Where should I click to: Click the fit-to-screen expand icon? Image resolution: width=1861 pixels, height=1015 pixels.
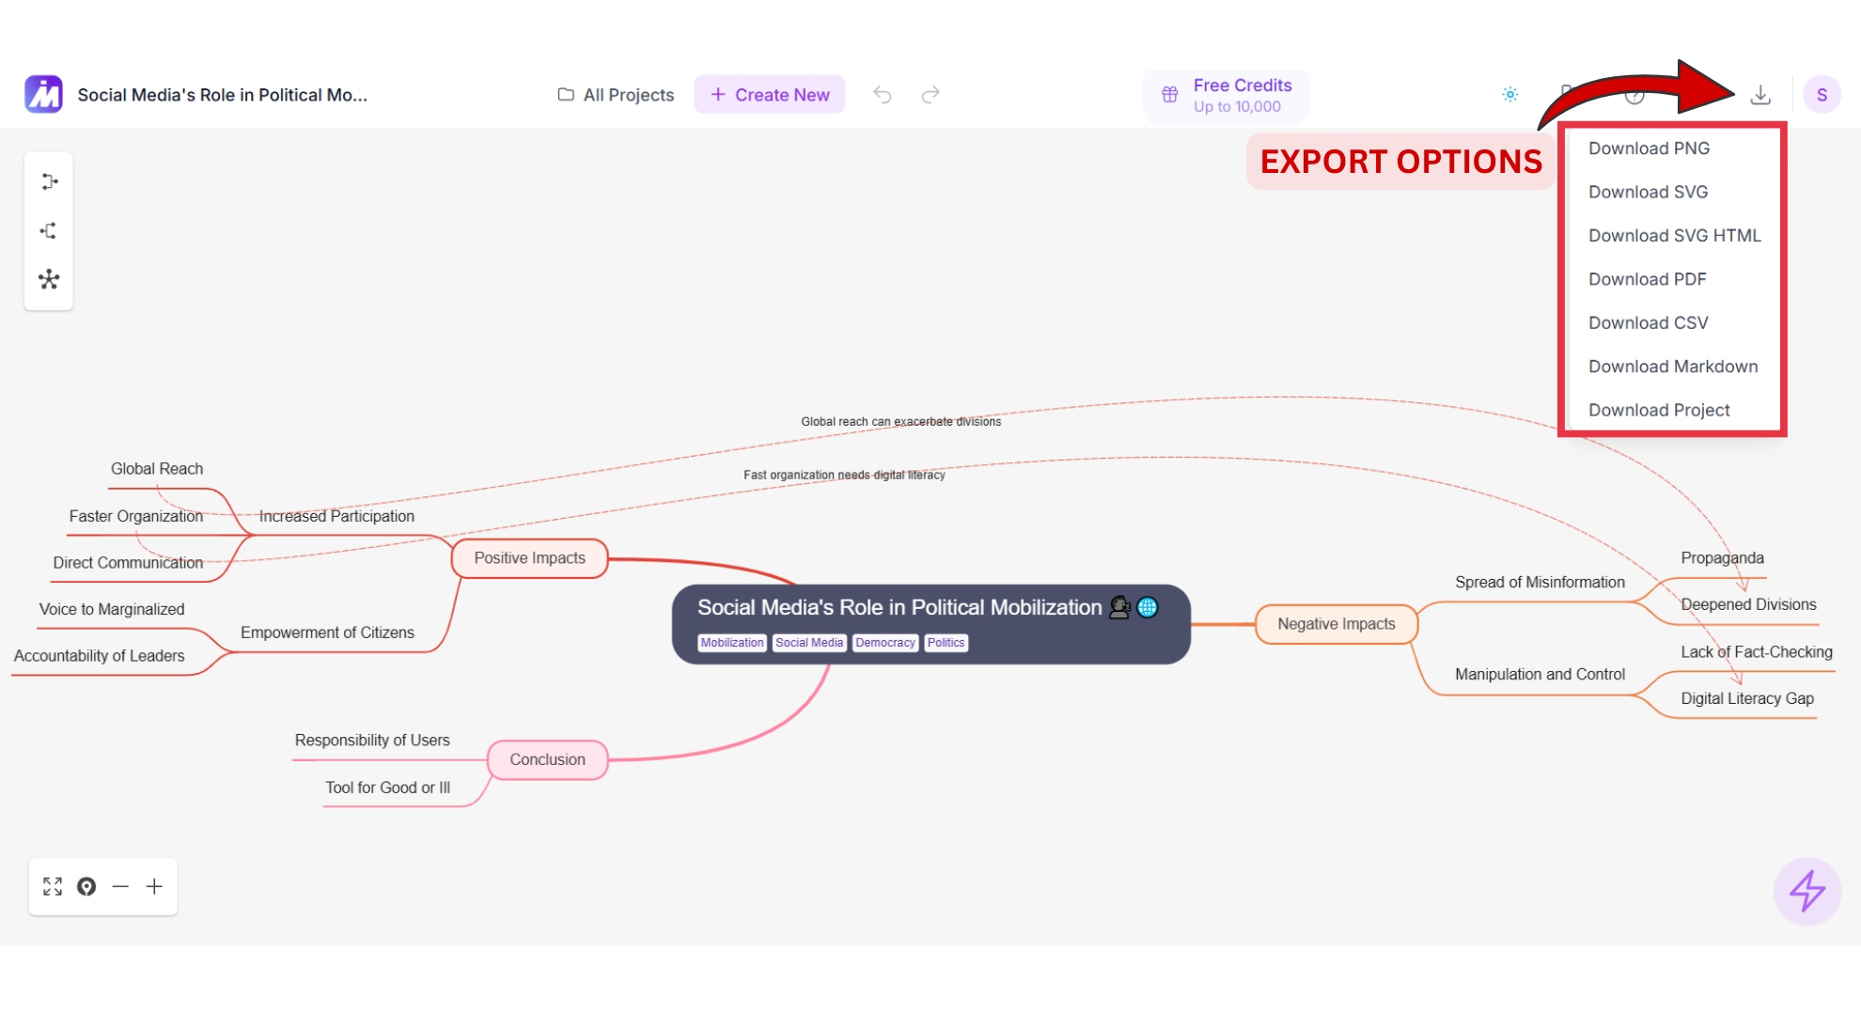53,886
